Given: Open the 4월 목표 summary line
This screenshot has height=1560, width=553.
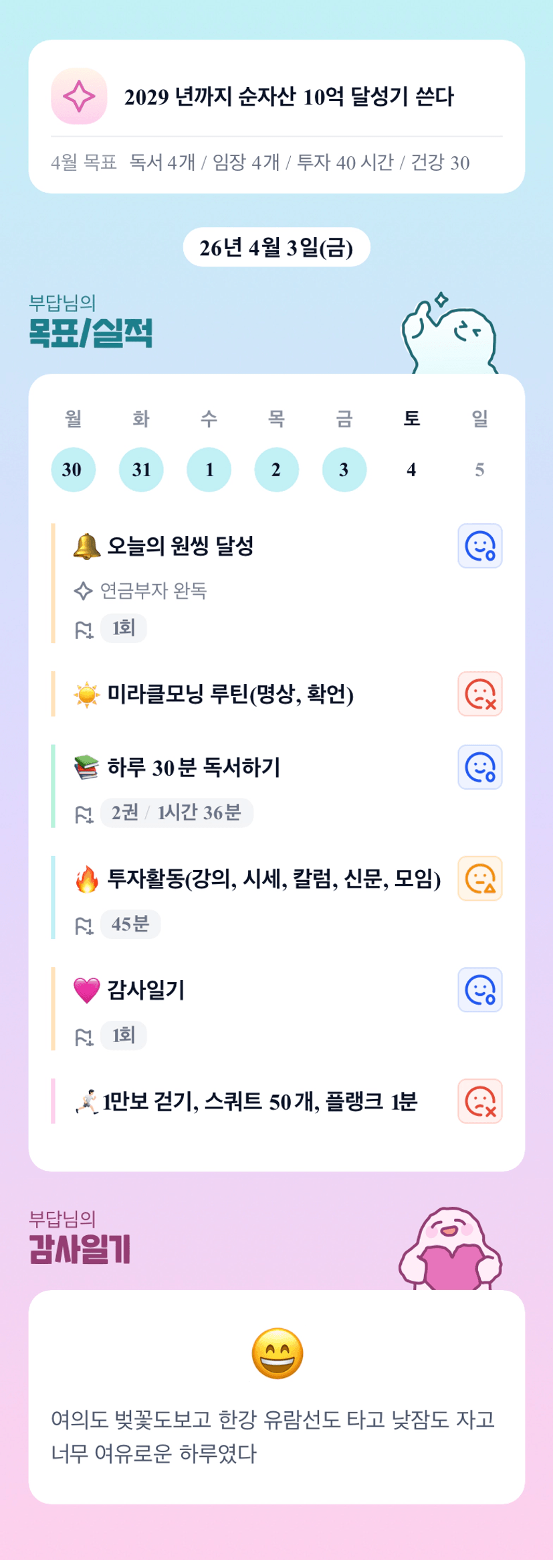Looking at the screenshot, I should pos(261,163).
